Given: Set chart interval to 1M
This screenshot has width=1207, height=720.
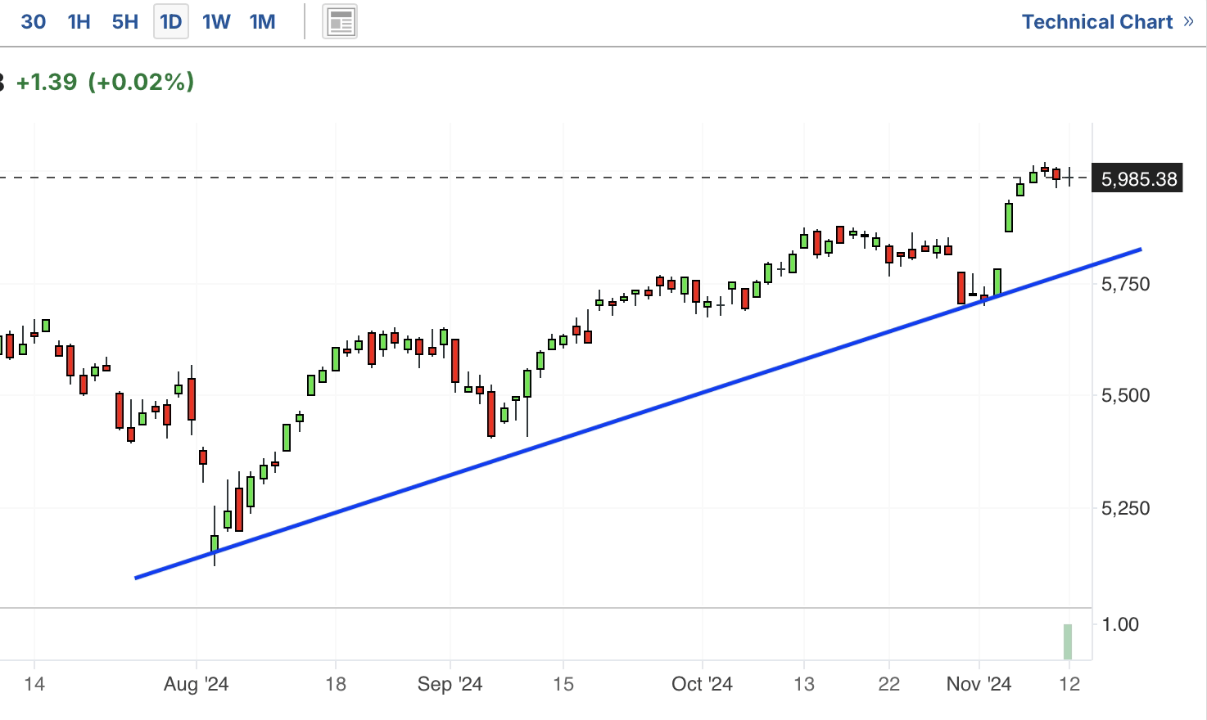Looking at the screenshot, I should point(262,22).
